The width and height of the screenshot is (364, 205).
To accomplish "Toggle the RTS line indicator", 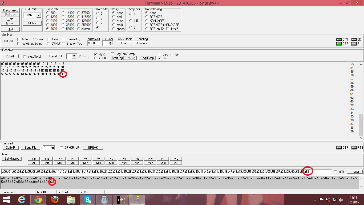I will (x=354, y=148).
